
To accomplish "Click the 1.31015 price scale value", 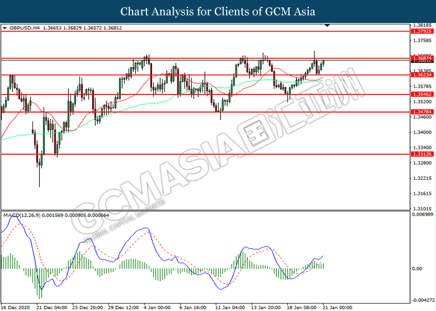I will pyautogui.click(x=423, y=209).
